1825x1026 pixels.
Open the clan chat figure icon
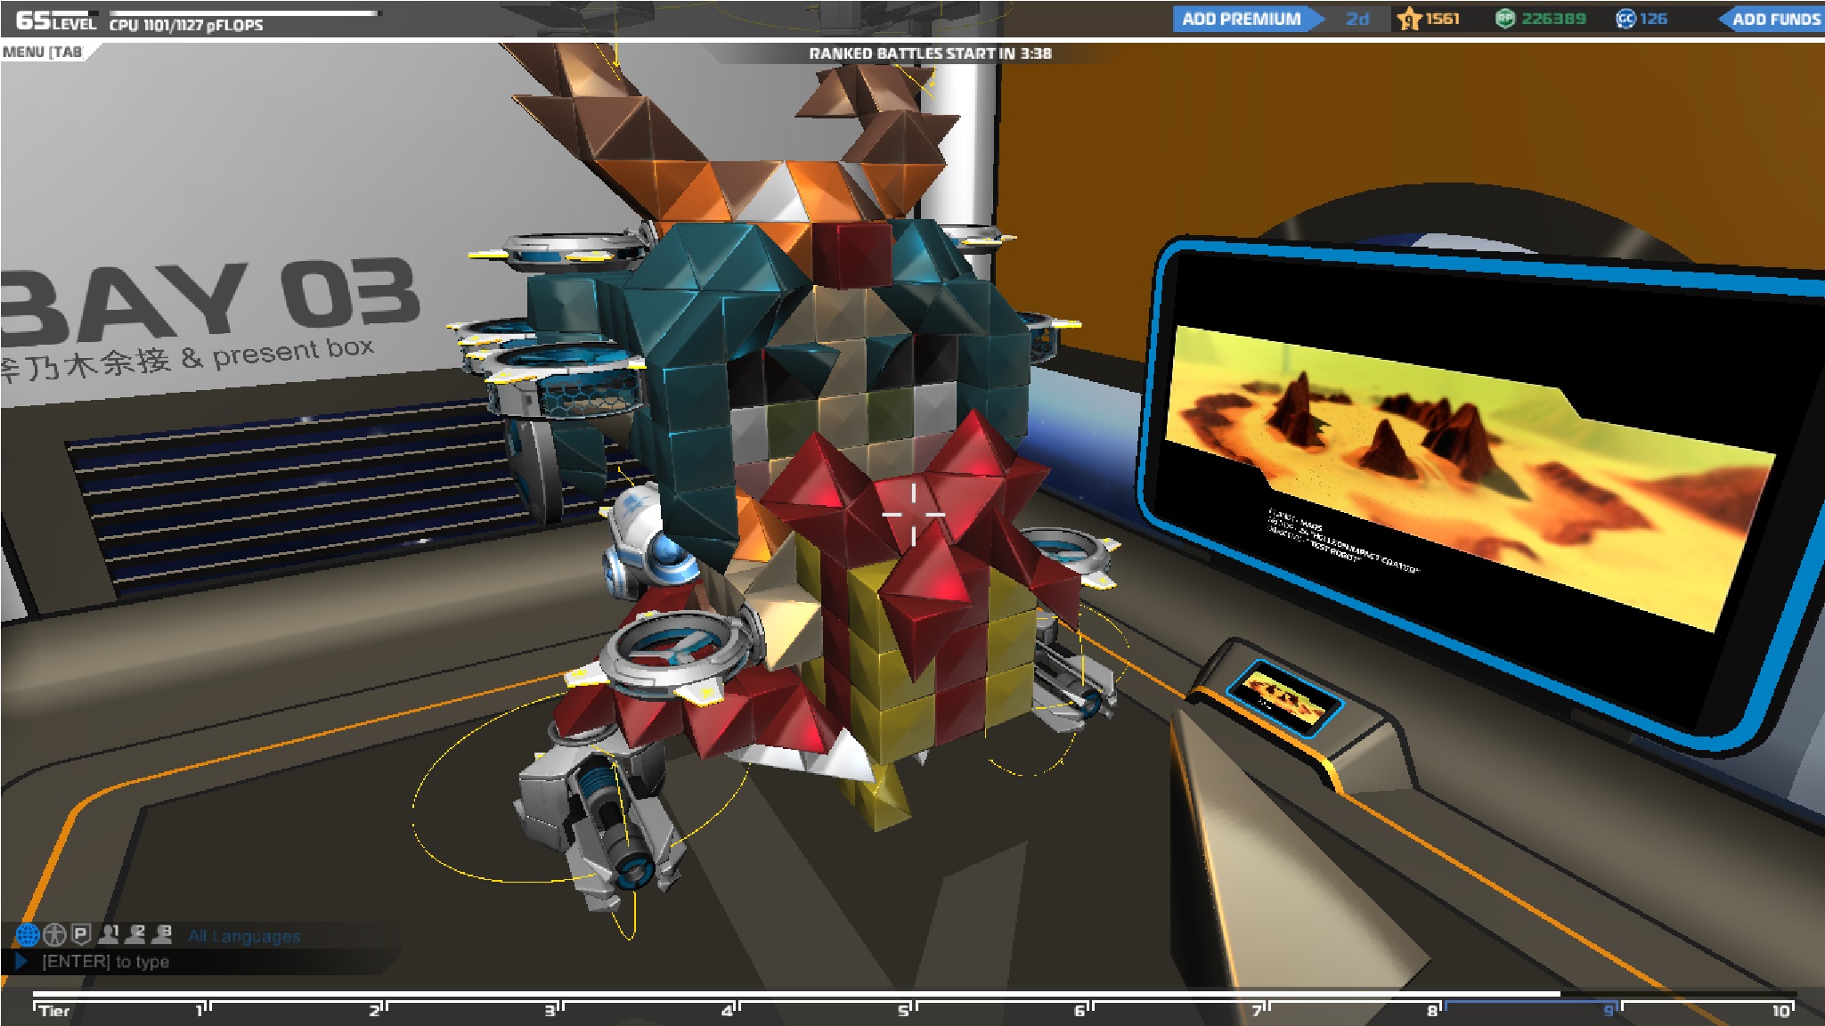point(55,934)
